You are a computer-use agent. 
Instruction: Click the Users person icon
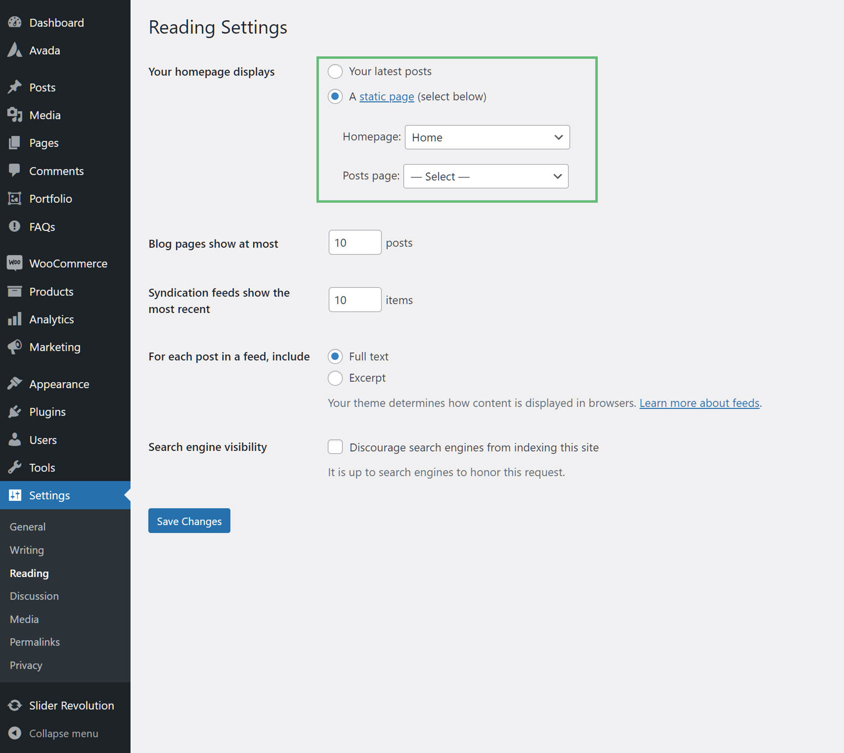(x=15, y=440)
